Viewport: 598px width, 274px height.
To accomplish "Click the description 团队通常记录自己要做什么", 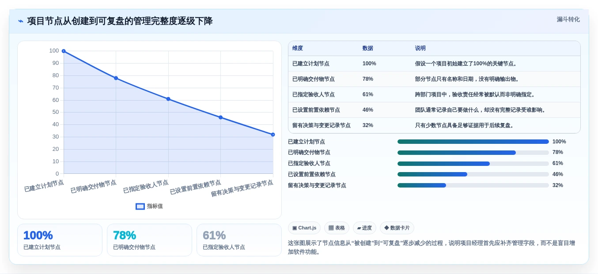I will pos(481,110).
